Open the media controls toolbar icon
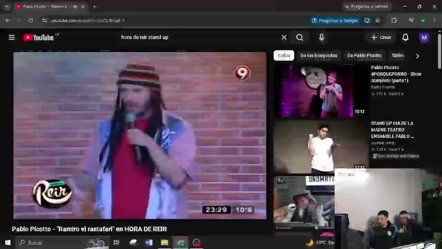442x249 pixels. (x=411, y=20)
